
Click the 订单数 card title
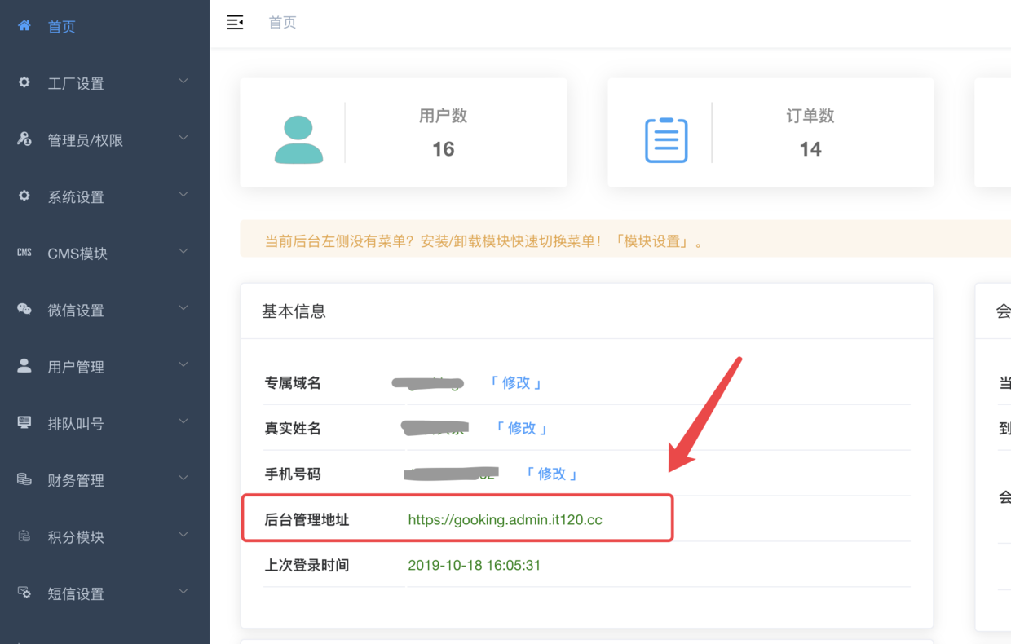pos(810,117)
